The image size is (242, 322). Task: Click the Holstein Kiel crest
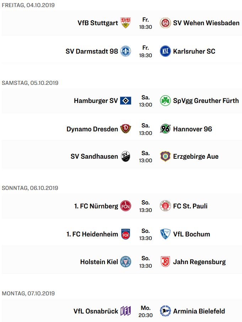pos(125,262)
